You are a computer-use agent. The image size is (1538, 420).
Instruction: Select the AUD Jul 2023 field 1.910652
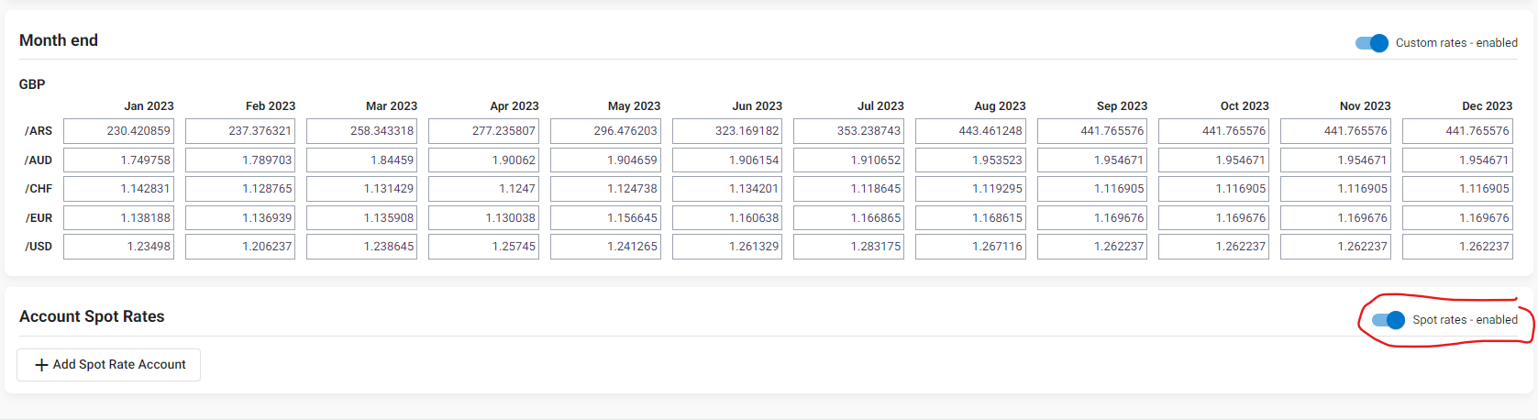coord(848,160)
